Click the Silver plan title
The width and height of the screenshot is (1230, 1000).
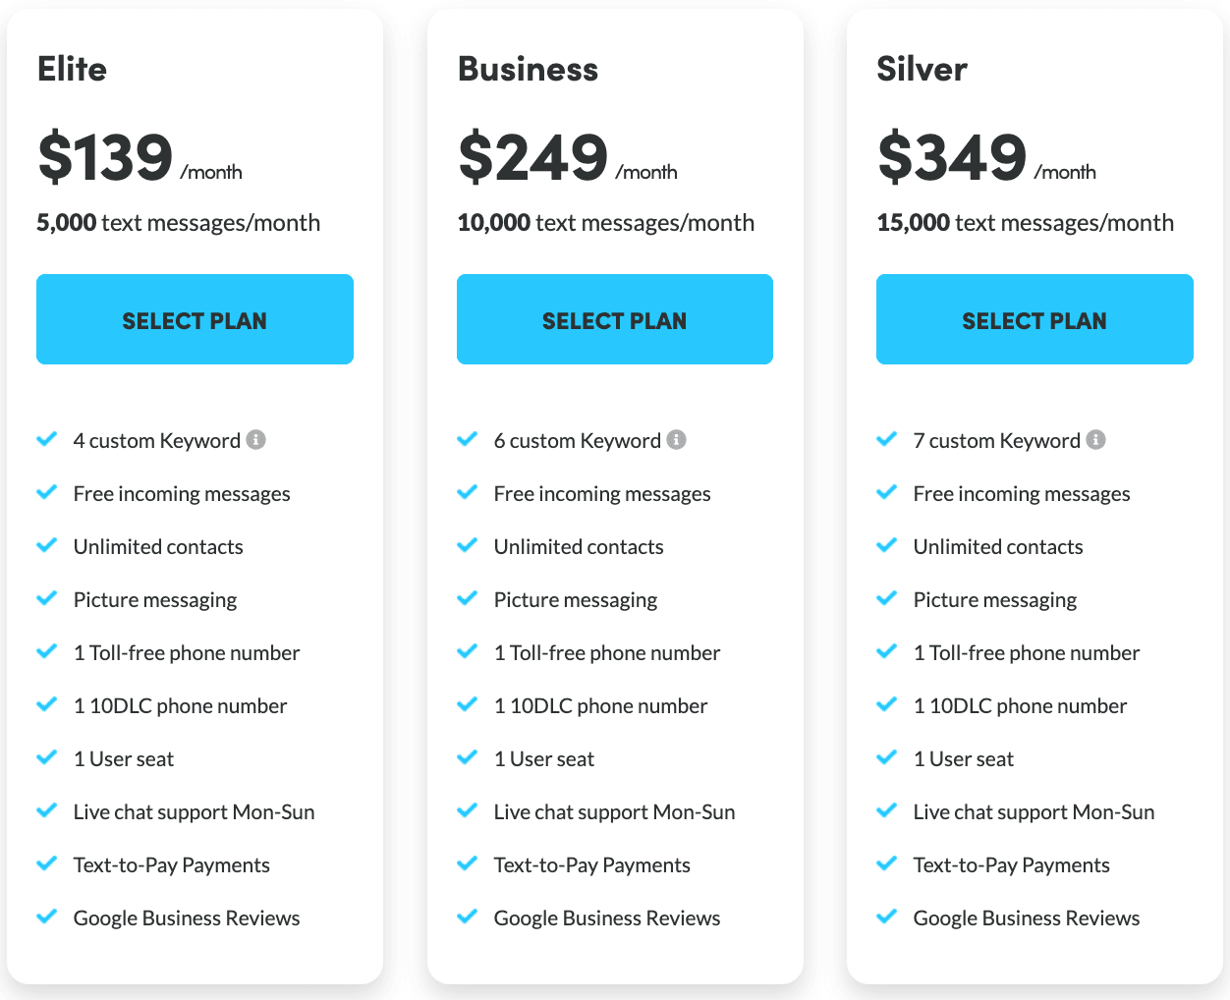[922, 69]
